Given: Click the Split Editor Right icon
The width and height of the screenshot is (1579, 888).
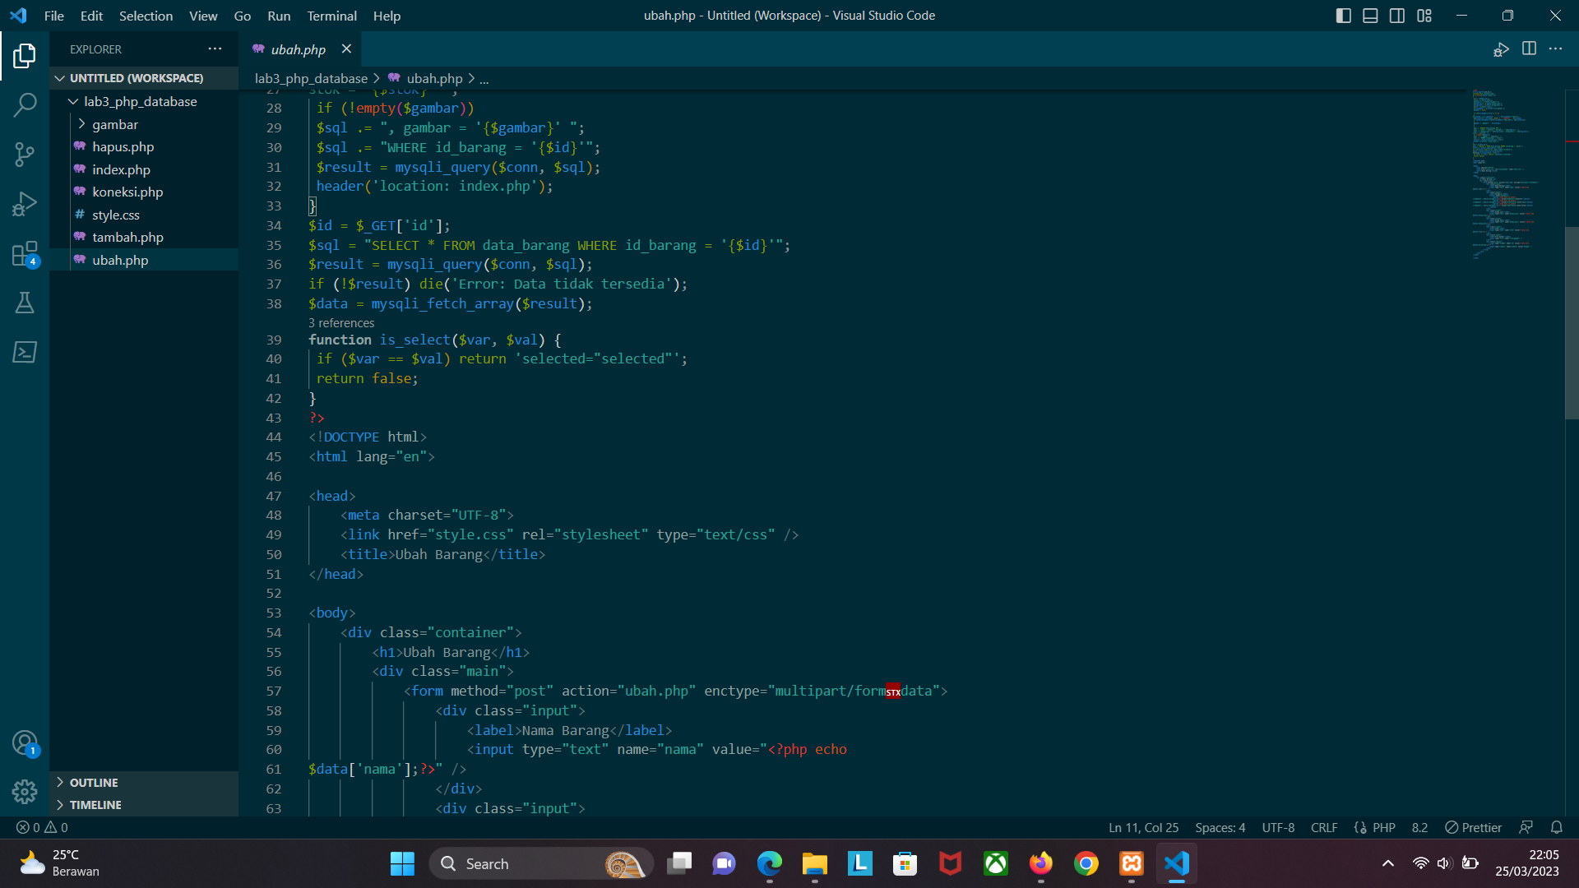Looking at the screenshot, I should (1529, 49).
